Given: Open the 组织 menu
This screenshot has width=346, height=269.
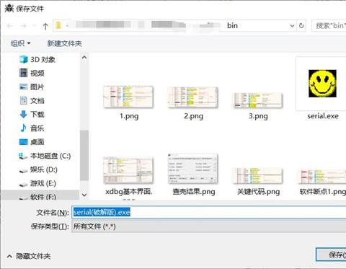Looking at the screenshot, I should click(20, 43).
